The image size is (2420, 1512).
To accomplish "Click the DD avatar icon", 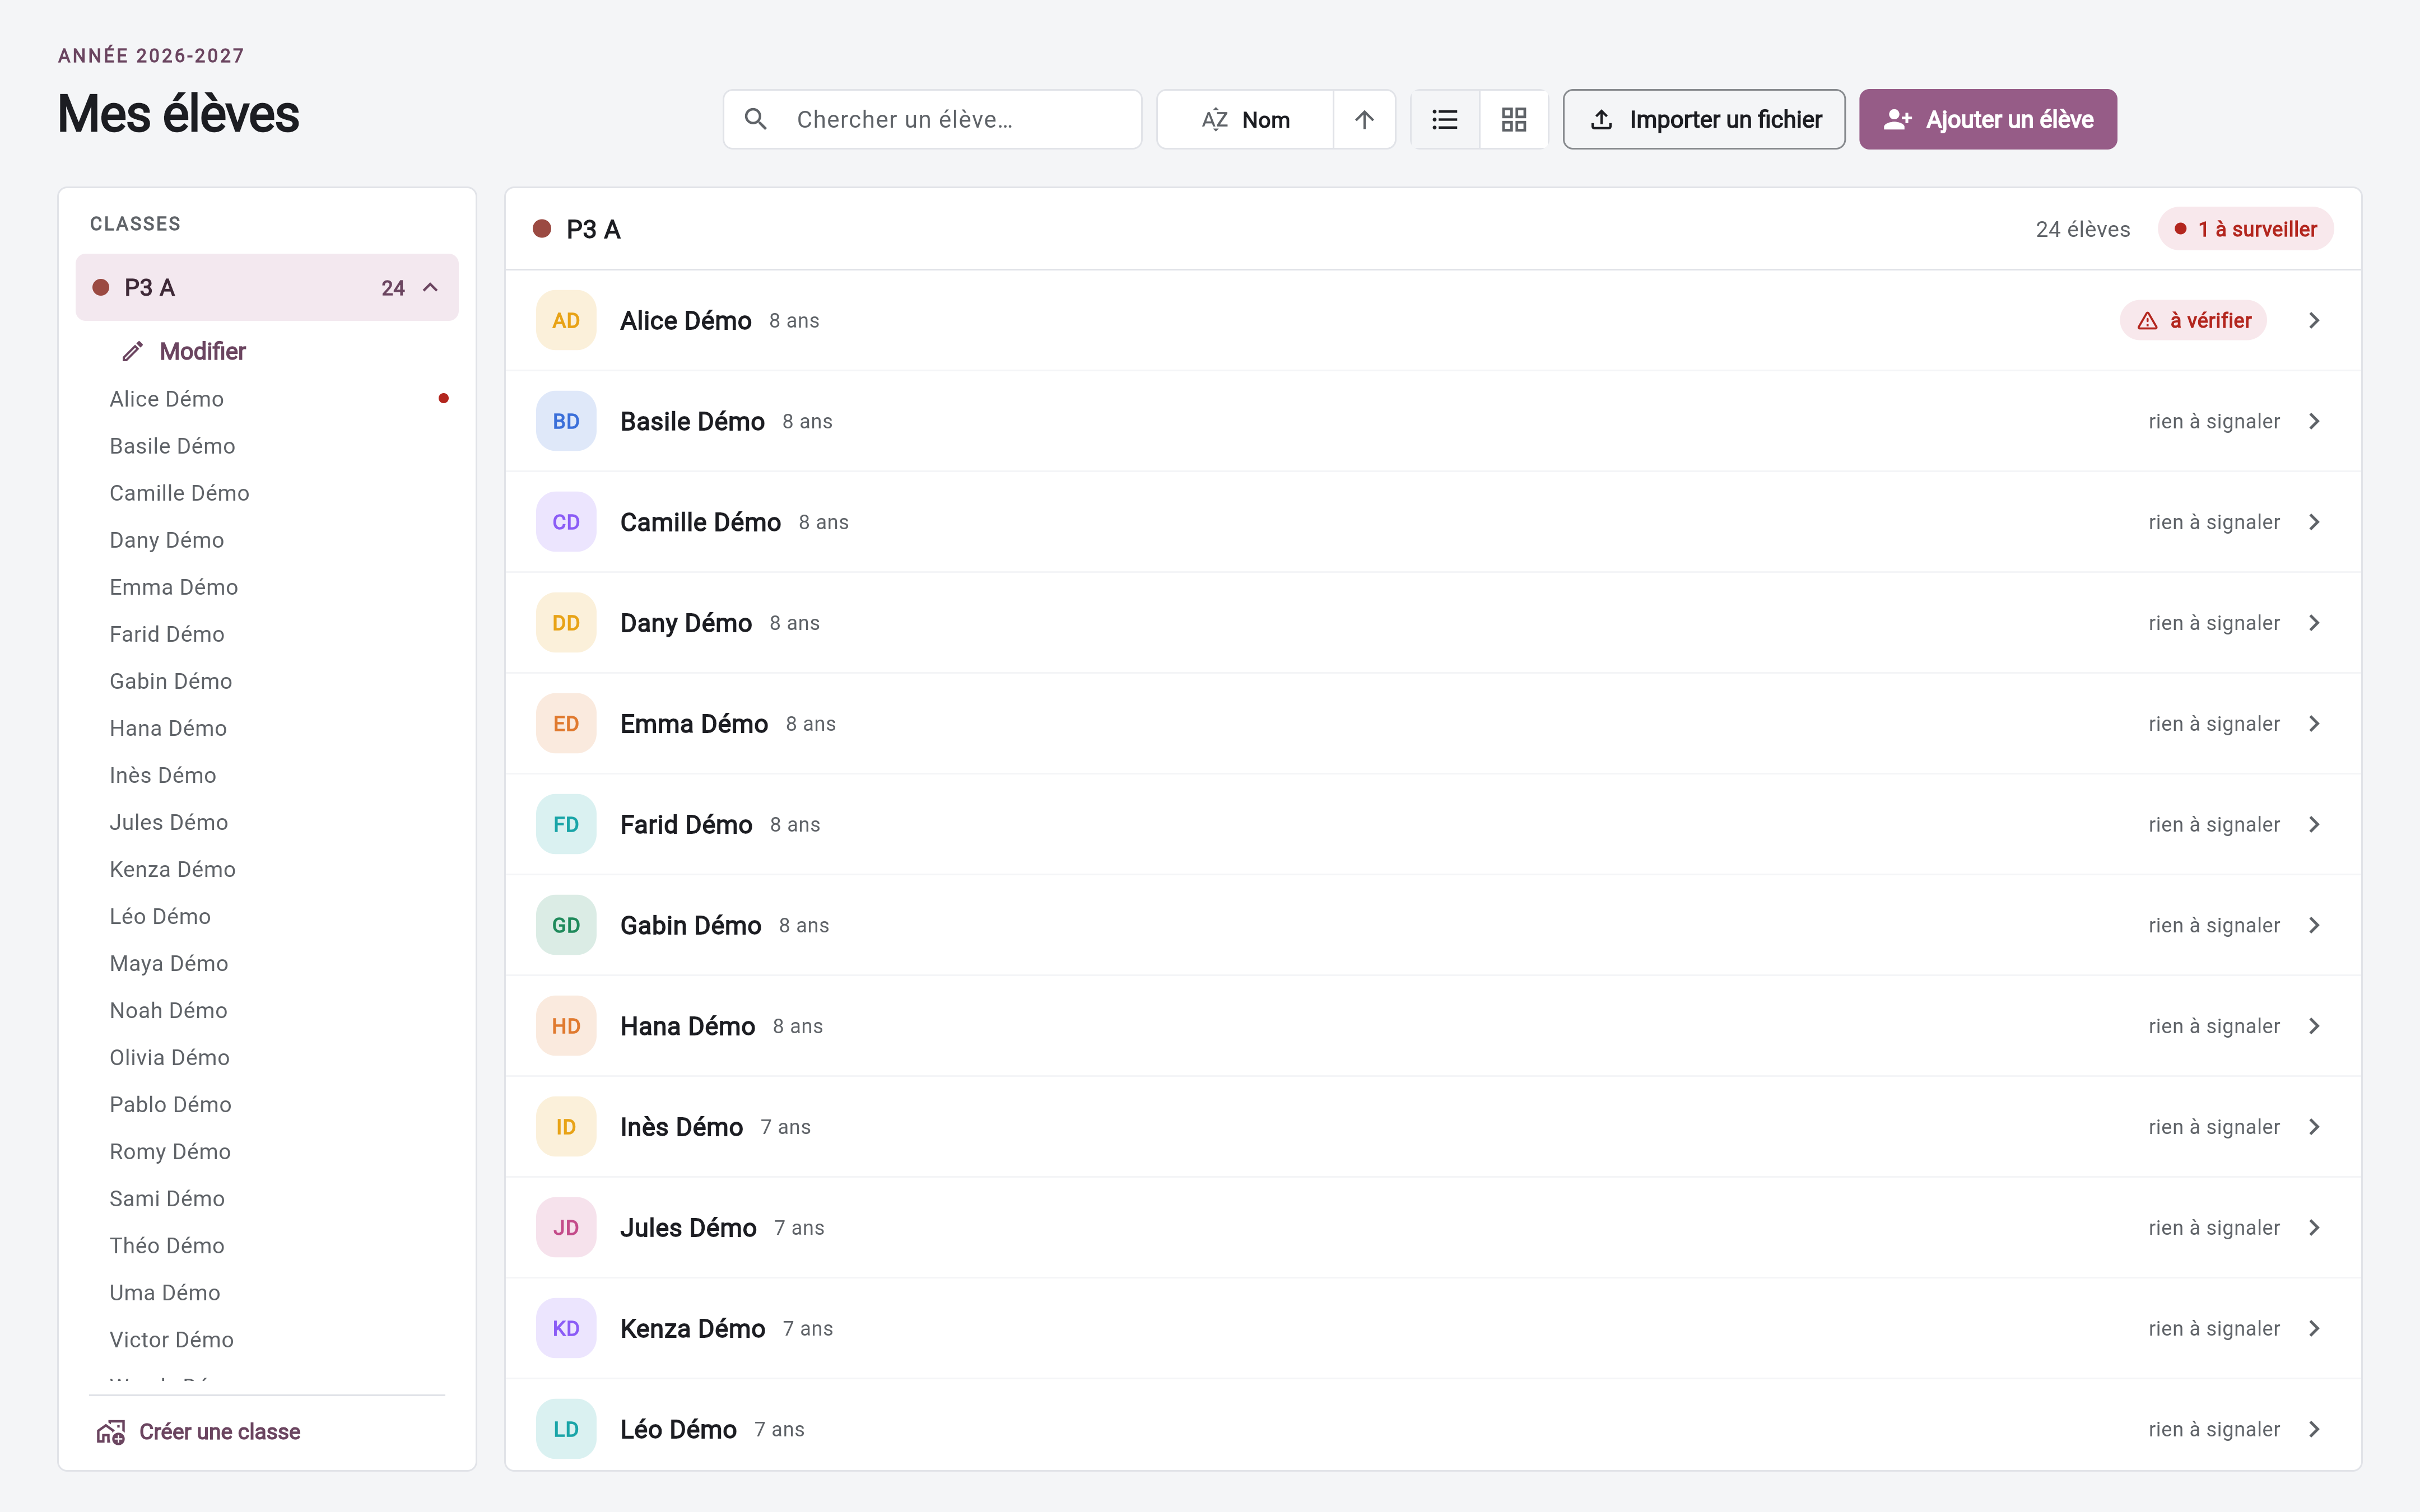I will pyautogui.click(x=566, y=623).
